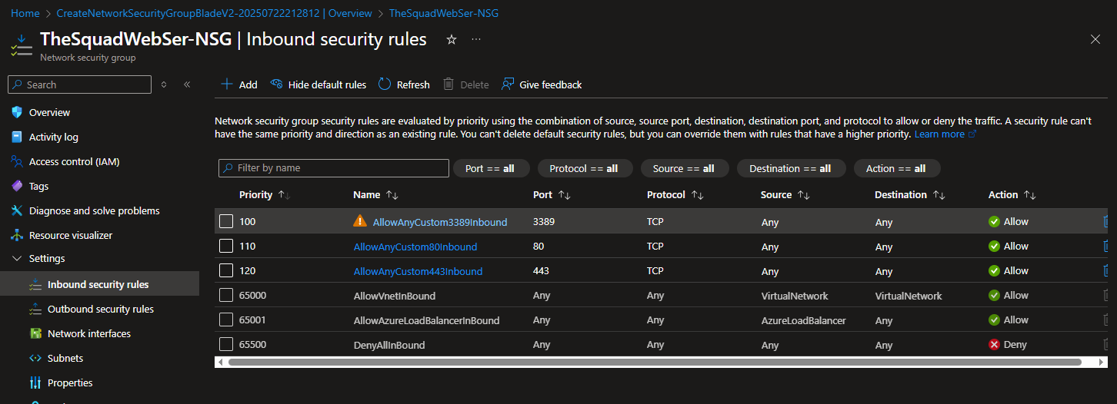Click the Give feedback person icon
Screen dimensions: 1117x404
point(508,84)
